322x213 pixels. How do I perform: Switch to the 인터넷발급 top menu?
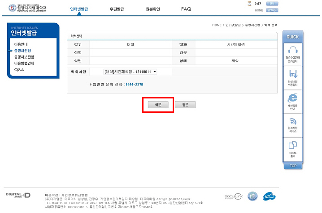pyautogui.click(x=79, y=9)
